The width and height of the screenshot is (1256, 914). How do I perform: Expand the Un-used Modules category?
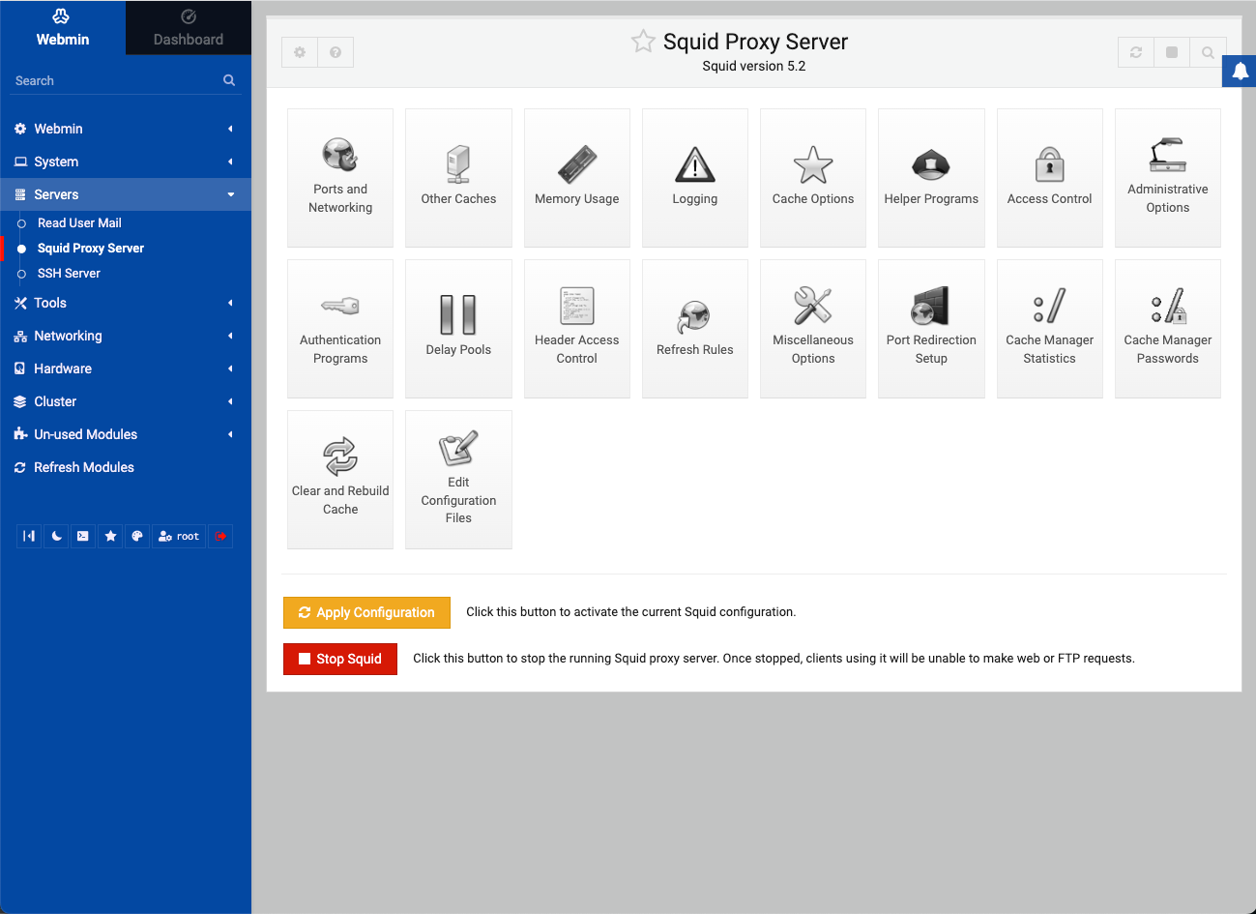[126, 434]
